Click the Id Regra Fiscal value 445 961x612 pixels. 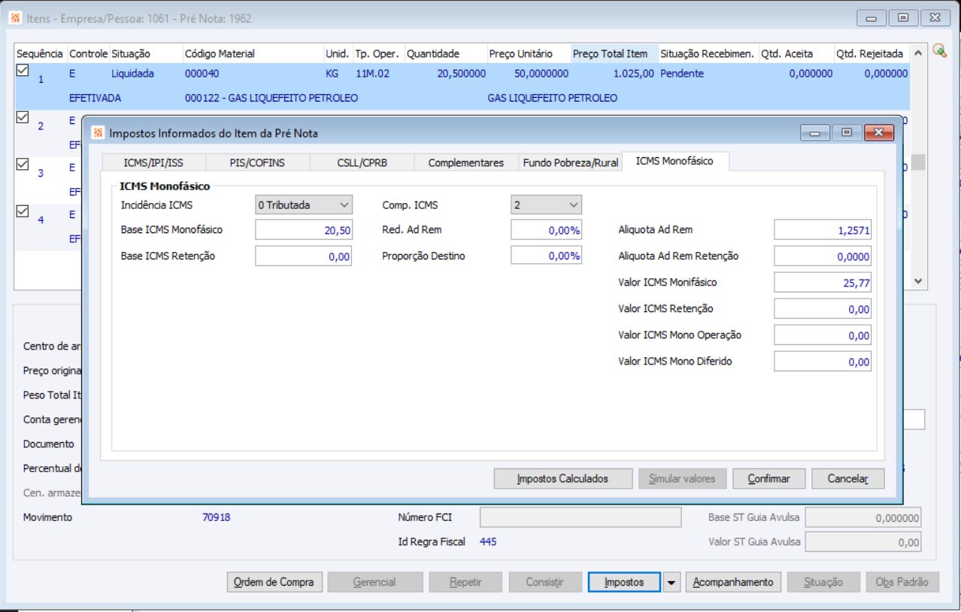point(488,541)
